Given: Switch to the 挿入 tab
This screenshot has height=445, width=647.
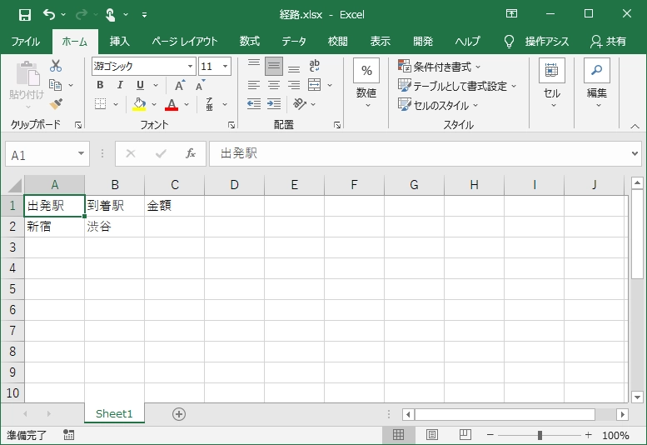Looking at the screenshot, I should 119,42.
